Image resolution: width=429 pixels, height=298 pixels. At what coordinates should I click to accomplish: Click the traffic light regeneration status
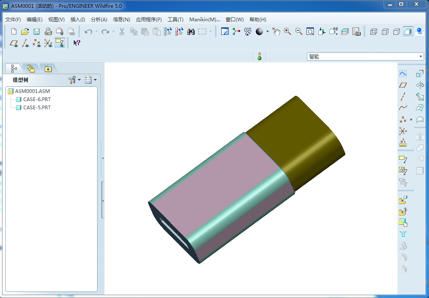(259, 56)
